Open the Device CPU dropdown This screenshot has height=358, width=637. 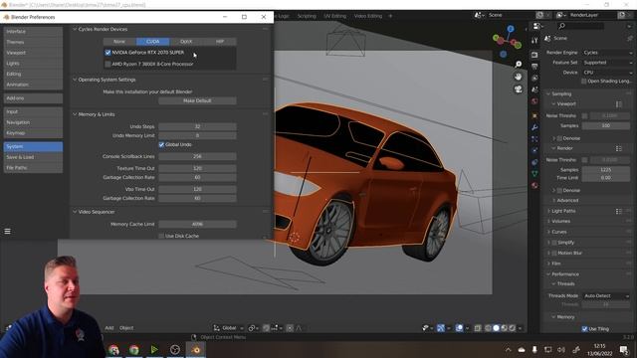tap(607, 73)
